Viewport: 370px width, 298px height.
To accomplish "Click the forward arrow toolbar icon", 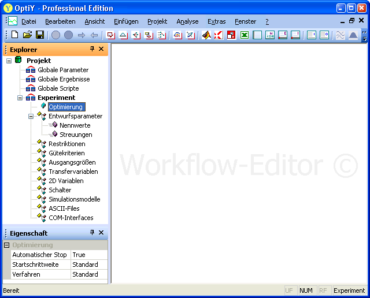I will (81, 35).
